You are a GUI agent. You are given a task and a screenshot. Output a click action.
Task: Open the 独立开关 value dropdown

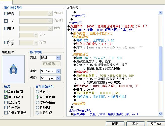pos(36,43)
